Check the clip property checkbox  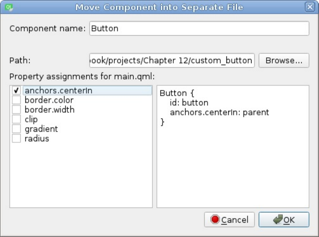tap(17, 119)
